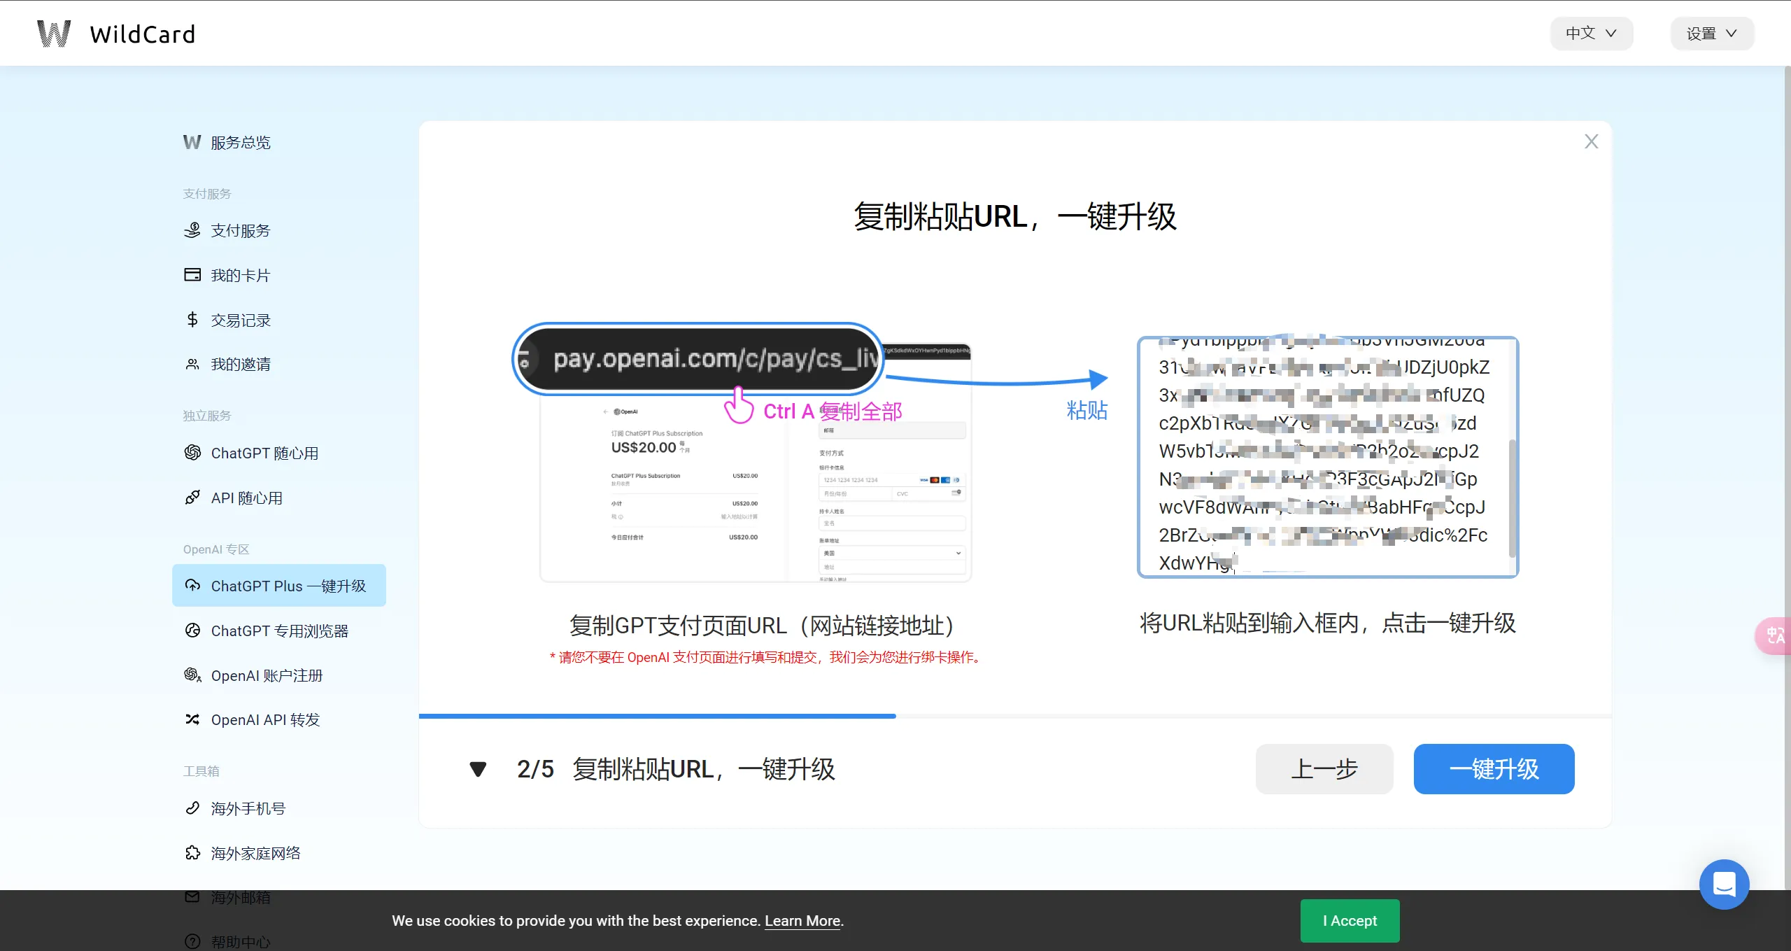
Task: Click the OpenAI API 转发 shuffle icon
Action: tap(192, 719)
